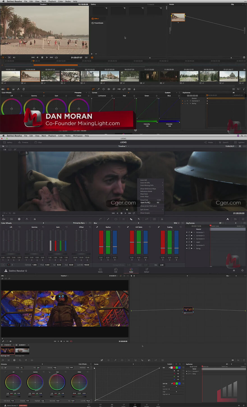Expand Corrector 2 in middle Keyframes panel

point(194,236)
